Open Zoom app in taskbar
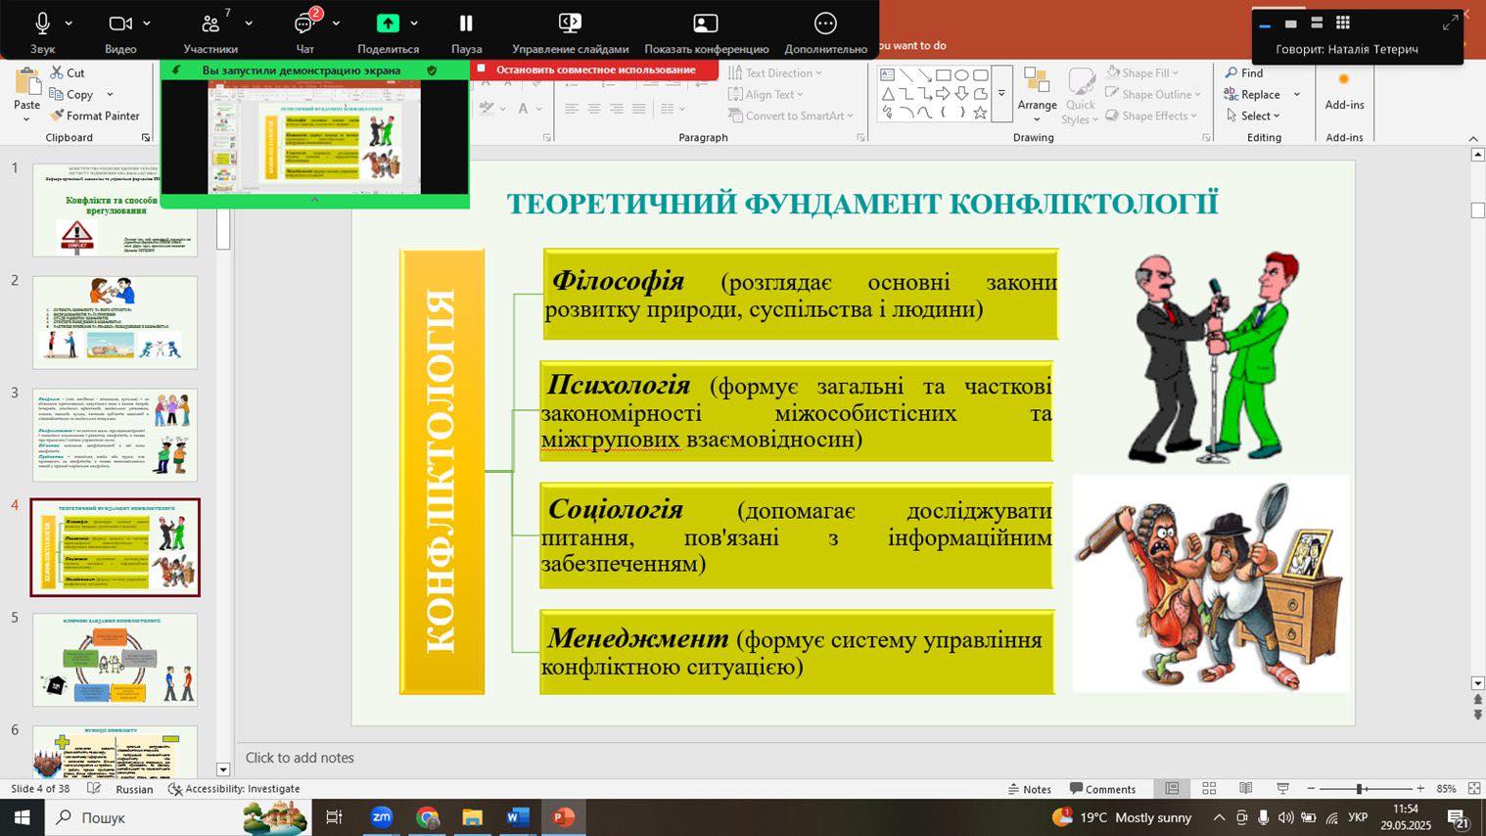Image resolution: width=1486 pixels, height=836 pixels. coord(381,817)
